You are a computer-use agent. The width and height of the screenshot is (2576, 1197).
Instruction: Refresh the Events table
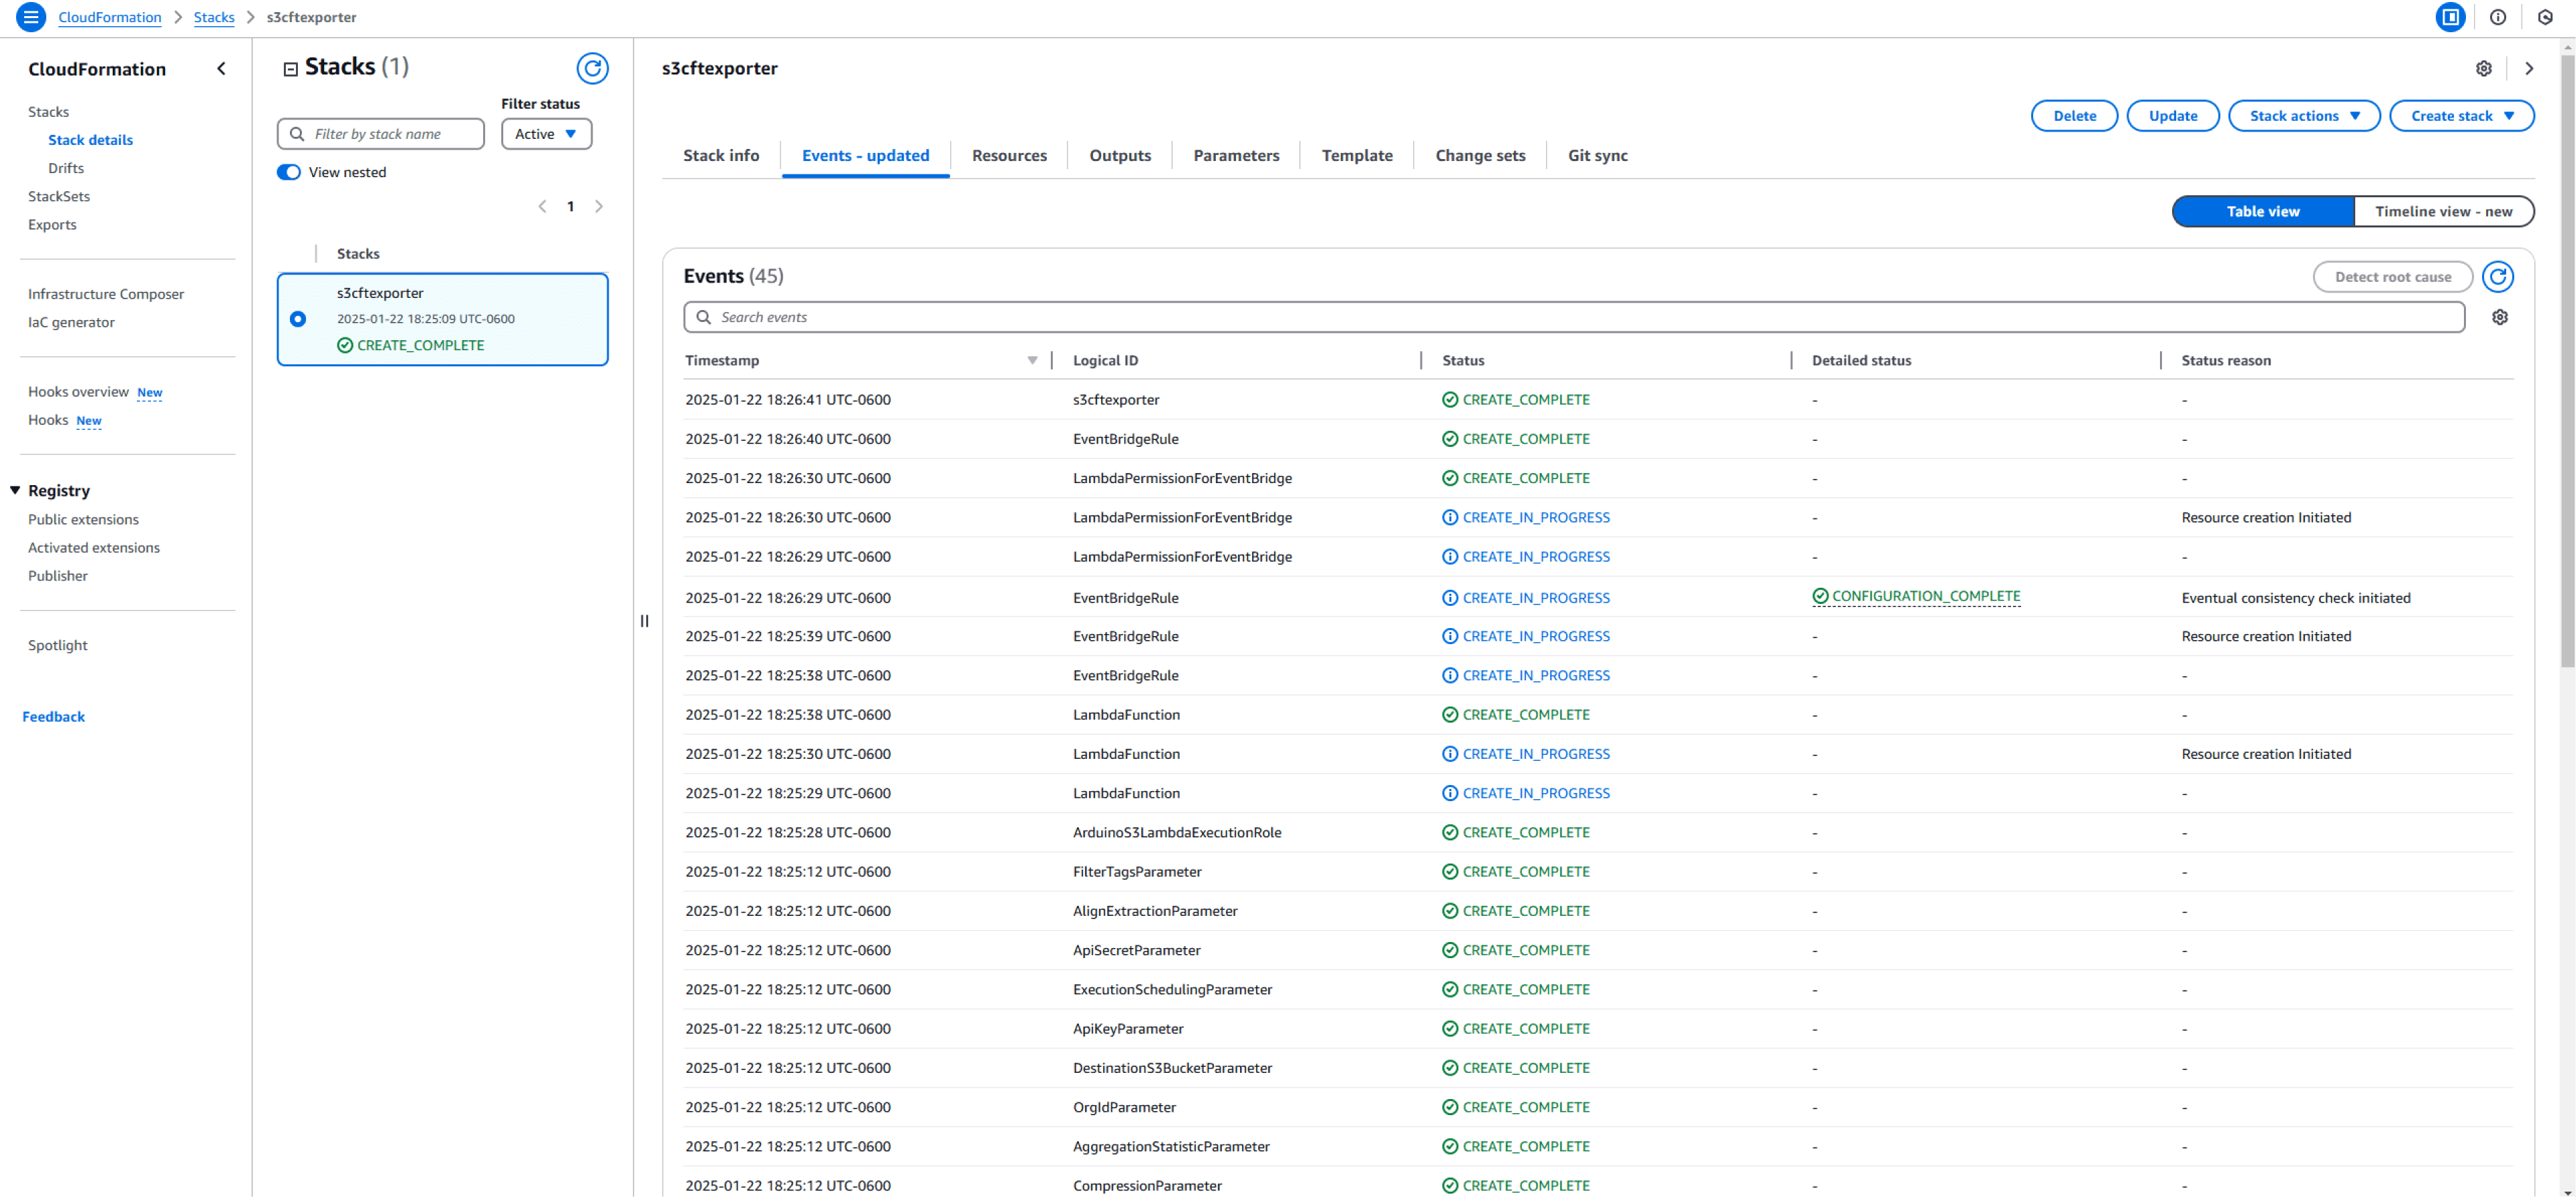click(2497, 277)
